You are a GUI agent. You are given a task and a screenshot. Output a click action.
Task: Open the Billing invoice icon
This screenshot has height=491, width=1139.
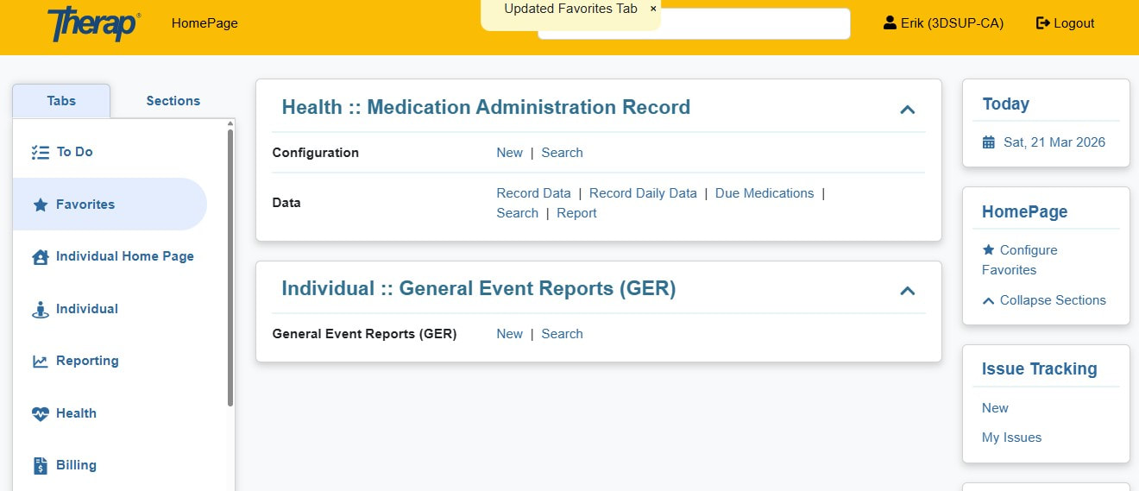pyautogui.click(x=40, y=466)
